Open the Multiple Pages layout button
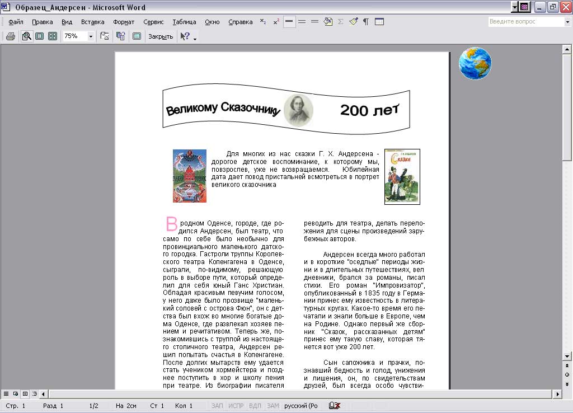The height and width of the screenshot is (413, 573). 53,36
